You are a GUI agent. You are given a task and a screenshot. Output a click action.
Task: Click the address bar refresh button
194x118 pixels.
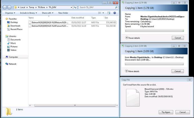75,7
